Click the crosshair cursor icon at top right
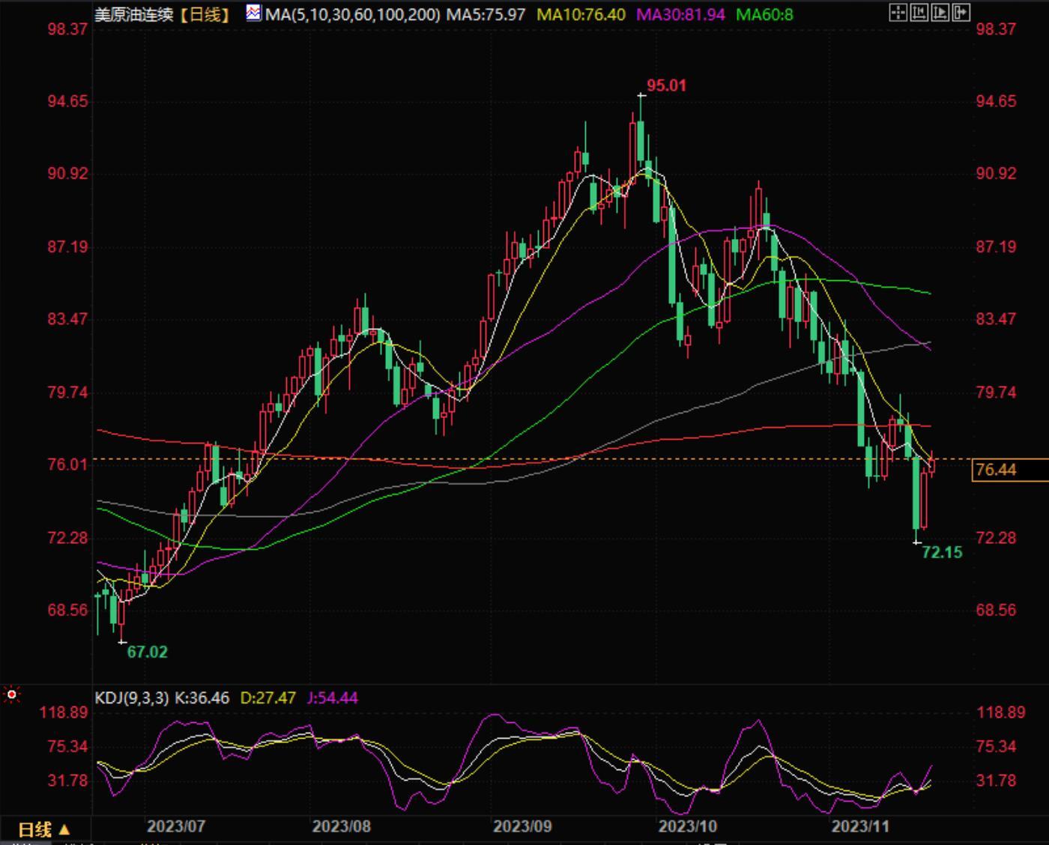This screenshot has width=1049, height=845. point(897,13)
